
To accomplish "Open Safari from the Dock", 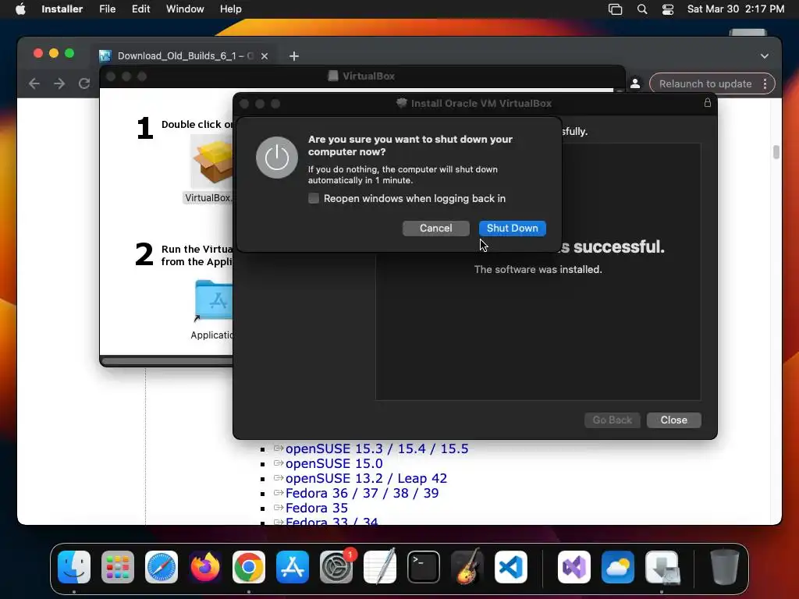I will coord(162,567).
